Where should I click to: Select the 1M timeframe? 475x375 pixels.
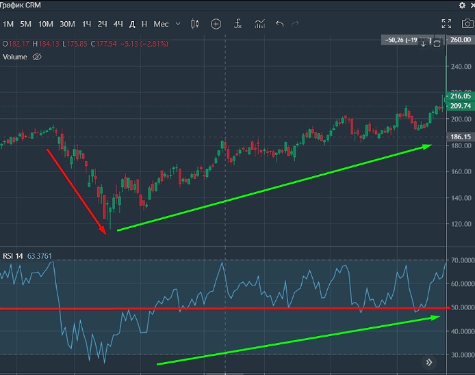coord(8,24)
